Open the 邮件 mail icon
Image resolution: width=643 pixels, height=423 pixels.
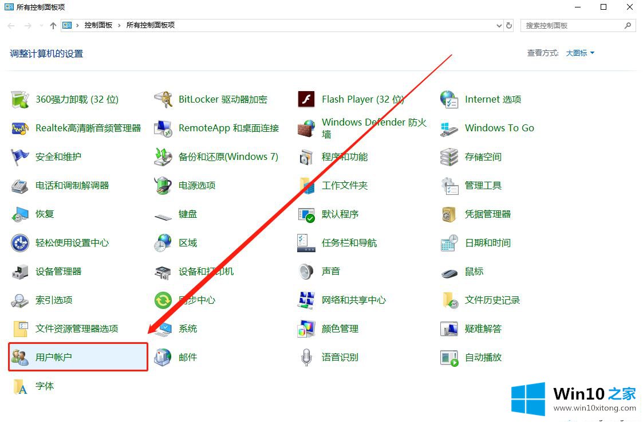click(x=163, y=357)
